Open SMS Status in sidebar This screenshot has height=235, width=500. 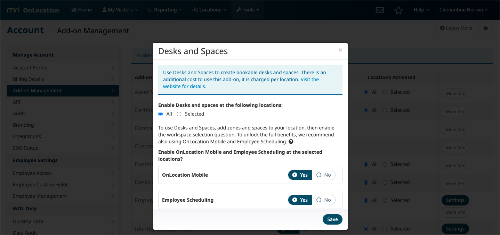63,148
